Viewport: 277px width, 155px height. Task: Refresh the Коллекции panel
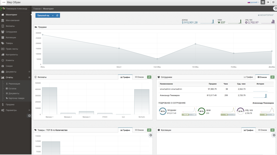272,130
